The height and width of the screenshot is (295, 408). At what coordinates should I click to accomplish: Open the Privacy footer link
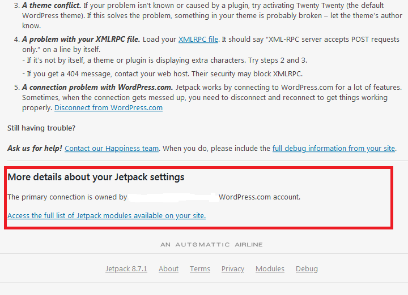(233, 269)
